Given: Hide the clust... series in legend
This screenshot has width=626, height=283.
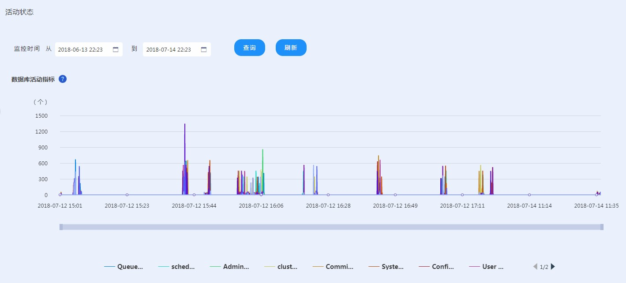Looking at the screenshot, I should pyautogui.click(x=281, y=267).
